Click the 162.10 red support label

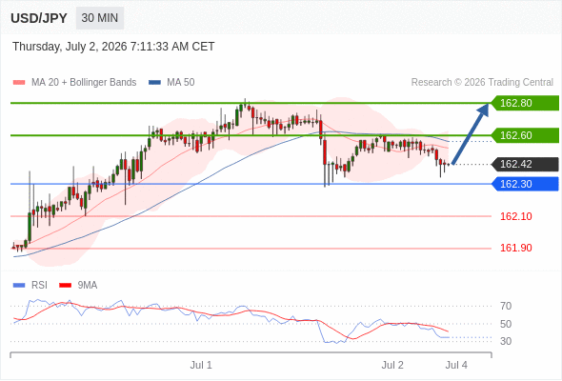tap(515, 216)
